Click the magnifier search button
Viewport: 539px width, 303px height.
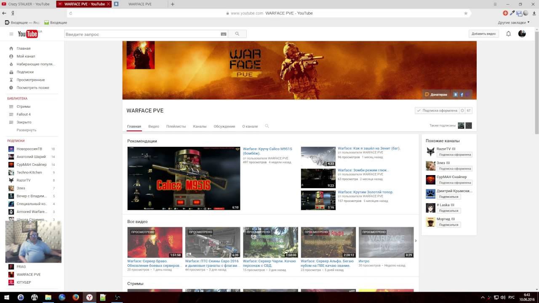click(x=237, y=34)
